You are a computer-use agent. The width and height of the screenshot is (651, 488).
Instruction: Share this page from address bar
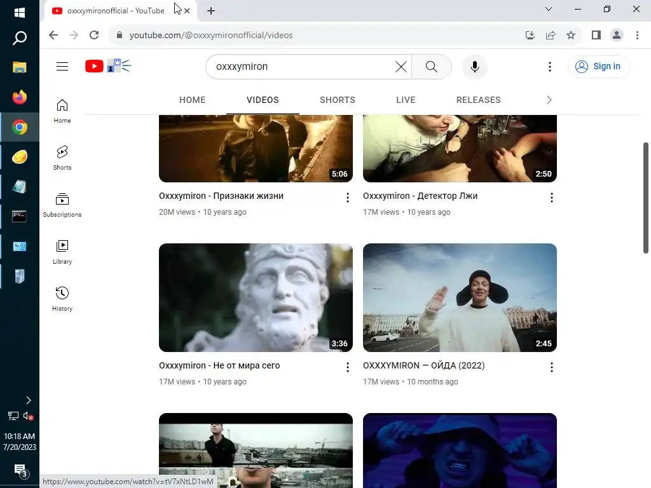pyautogui.click(x=551, y=36)
